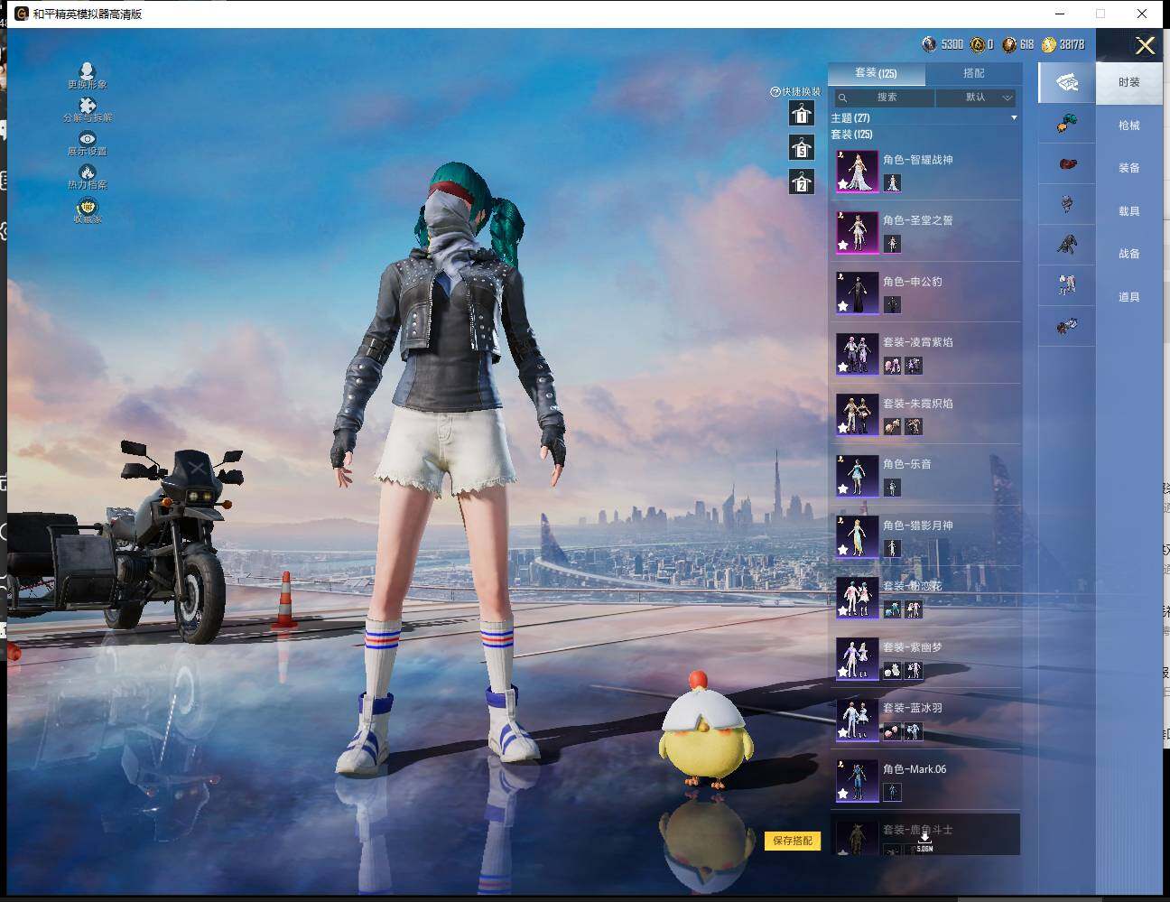Open the 枪械 firearms tab
Screen dimensions: 1170x902
[1128, 126]
